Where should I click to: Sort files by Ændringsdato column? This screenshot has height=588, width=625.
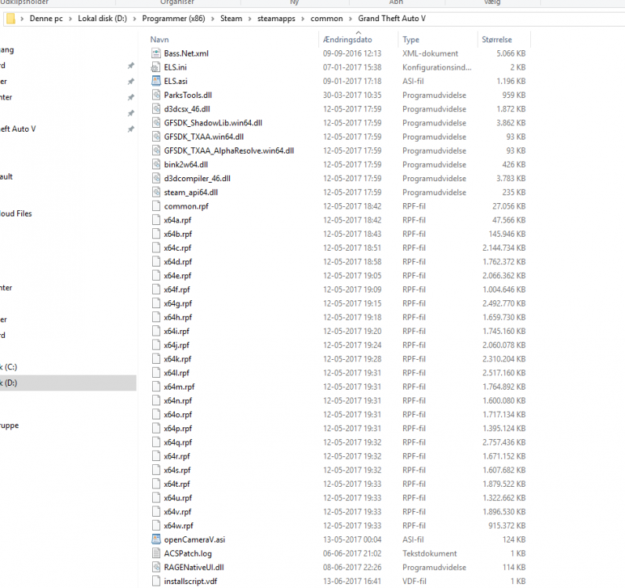pos(347,39)
